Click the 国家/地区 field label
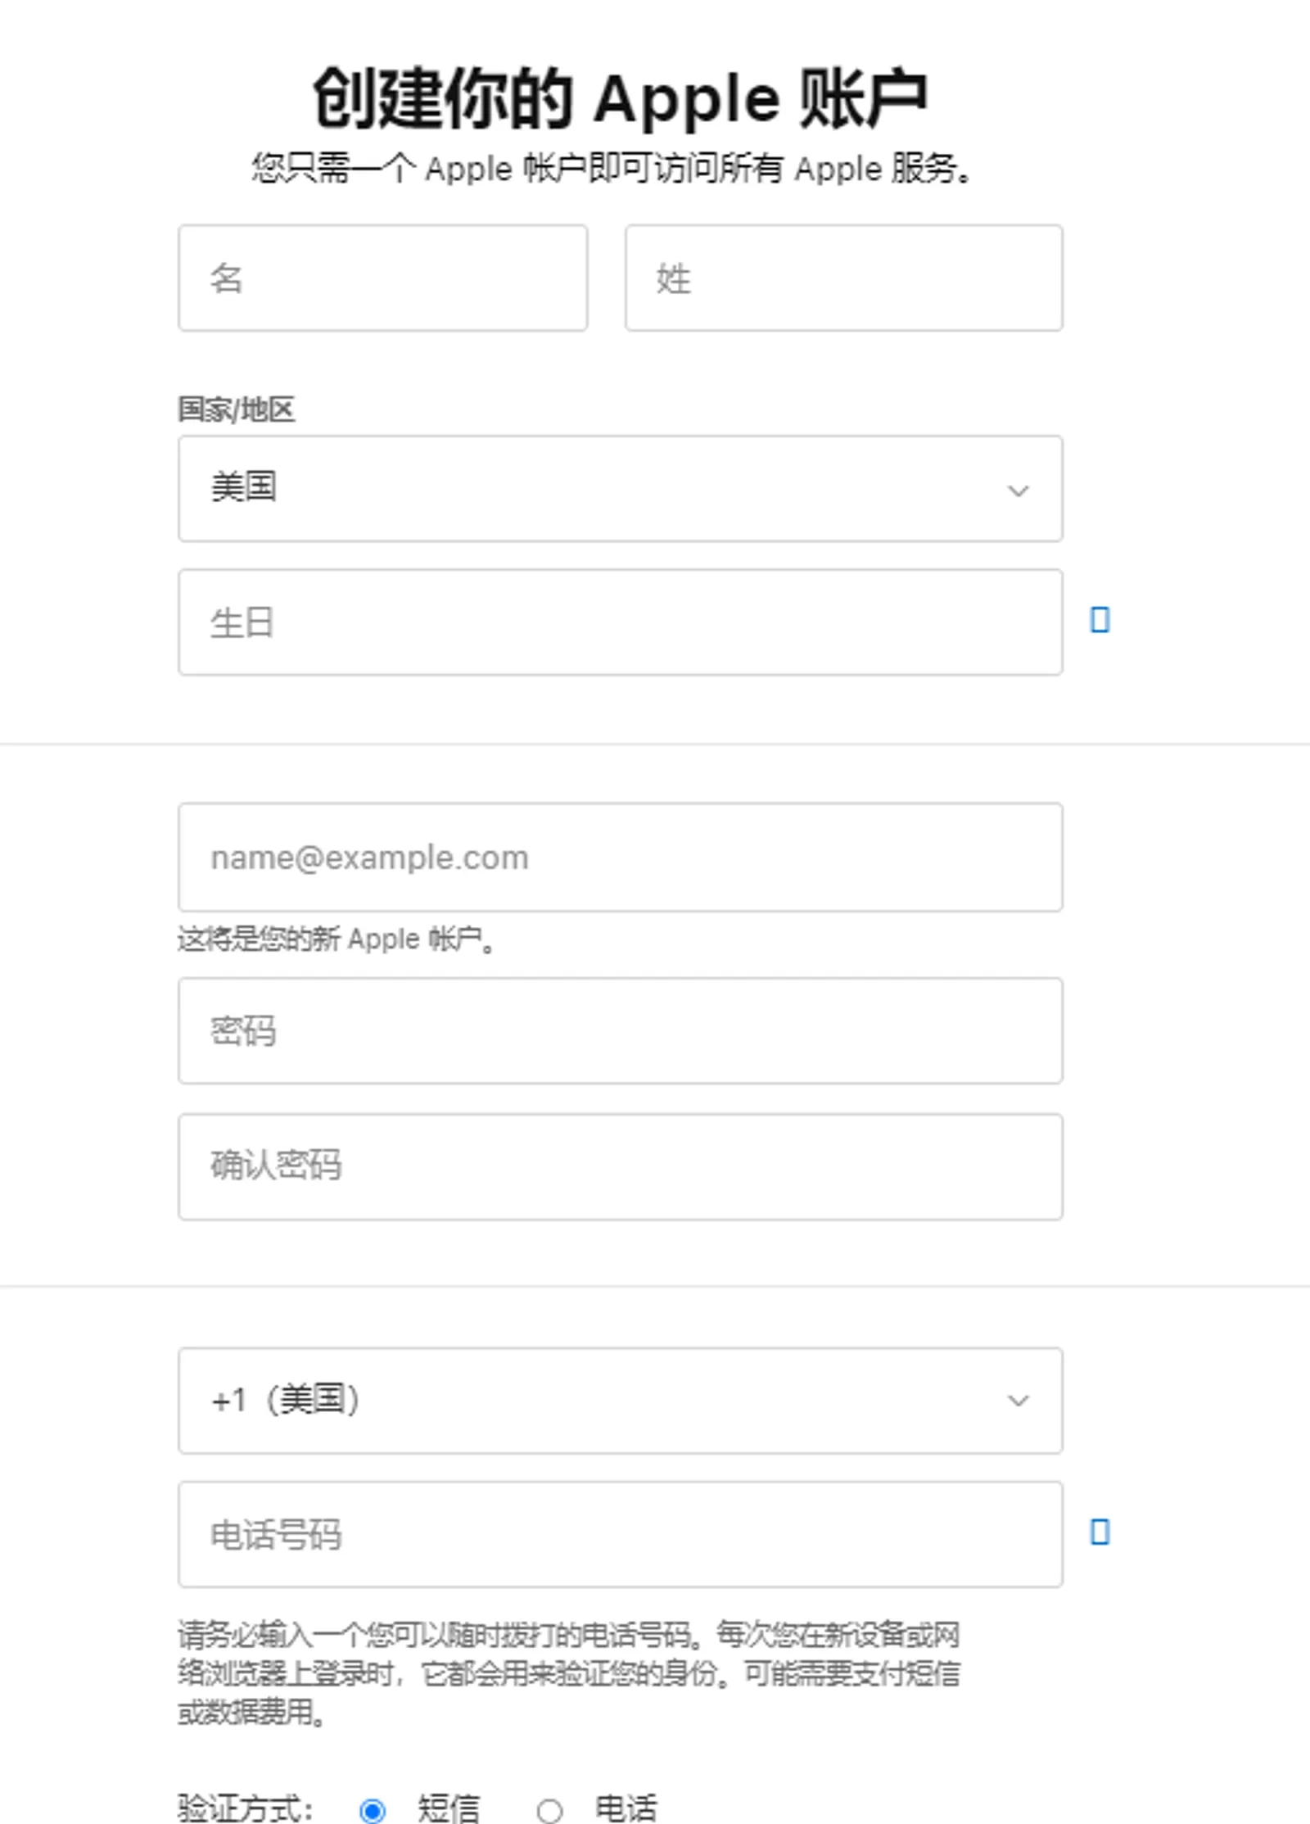Image resolution: width=1310 pixels, height=1824 pixels. coord(237,409)
